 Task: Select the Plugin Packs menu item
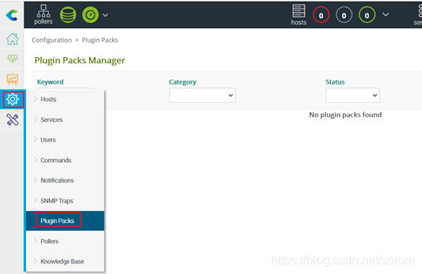pos(66,221)
